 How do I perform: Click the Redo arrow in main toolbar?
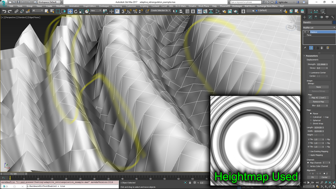coord(10,11)
